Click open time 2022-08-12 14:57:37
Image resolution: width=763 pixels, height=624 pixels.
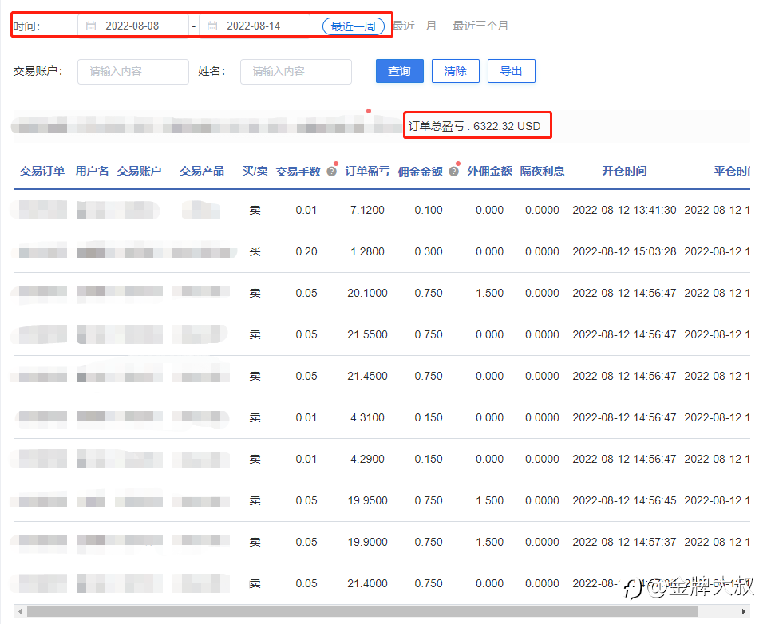click(x=624, y=542)
